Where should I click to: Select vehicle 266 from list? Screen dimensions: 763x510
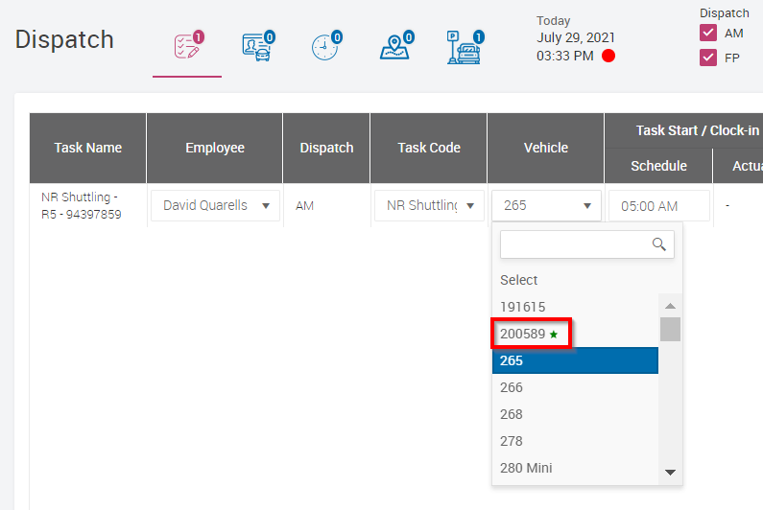coord(575,387)
